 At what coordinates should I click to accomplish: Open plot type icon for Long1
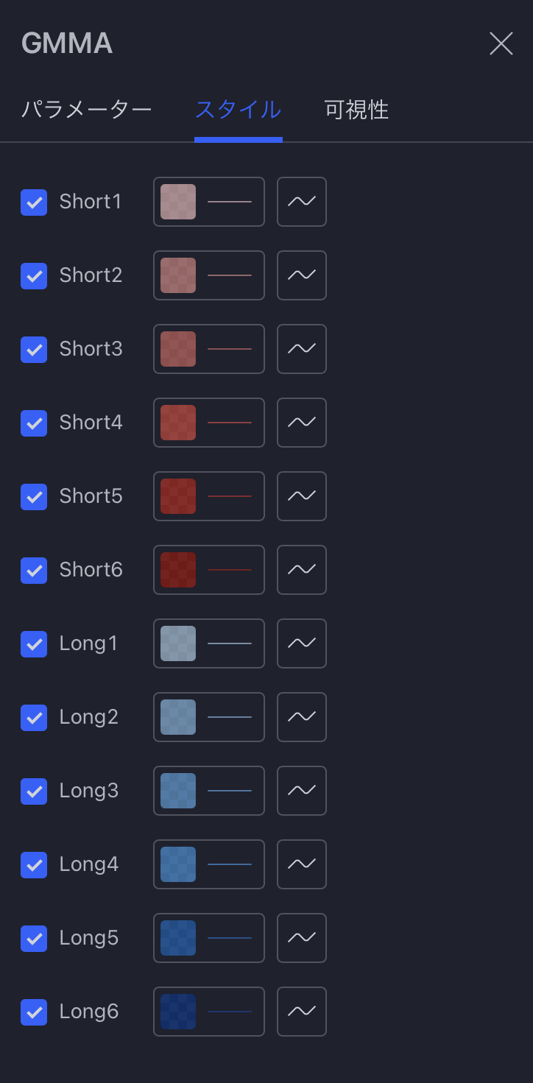[302, 643]
